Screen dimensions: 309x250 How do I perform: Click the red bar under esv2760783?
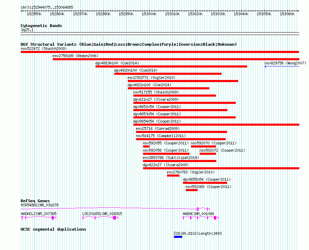click(173, 176)
